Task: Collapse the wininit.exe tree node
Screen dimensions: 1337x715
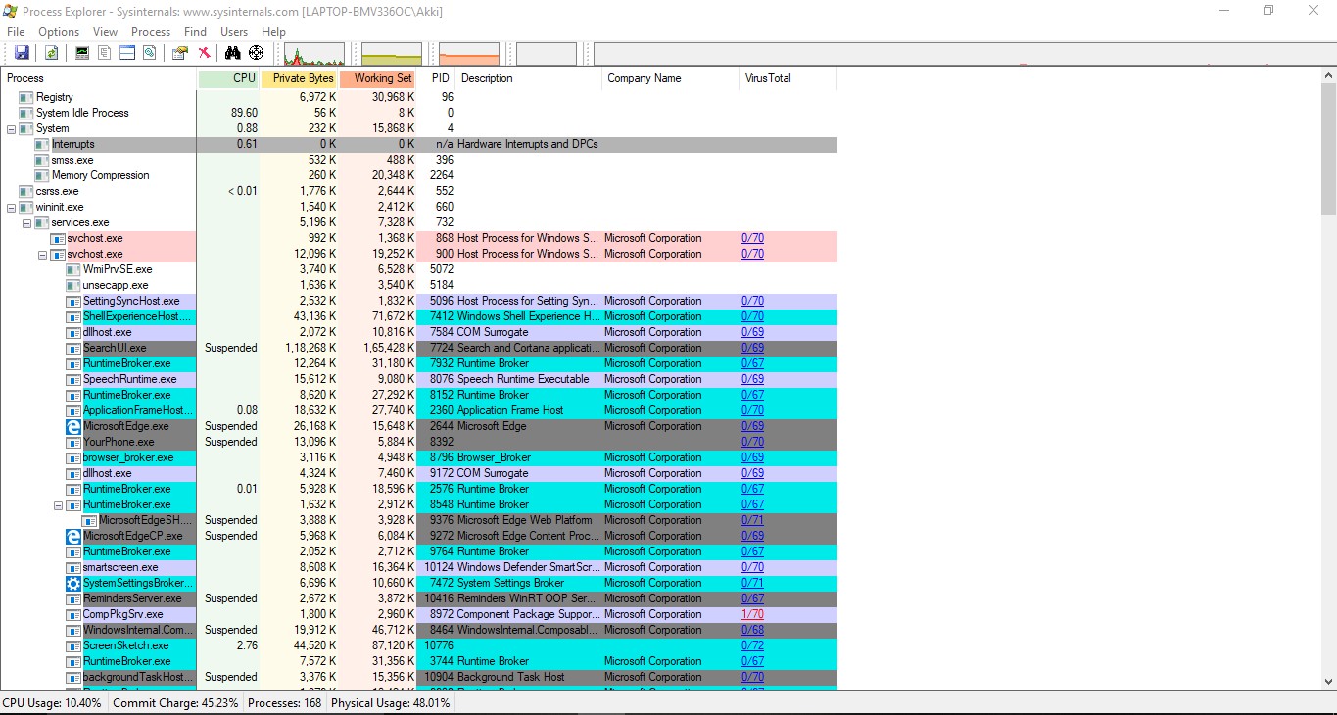Action: 11,207
